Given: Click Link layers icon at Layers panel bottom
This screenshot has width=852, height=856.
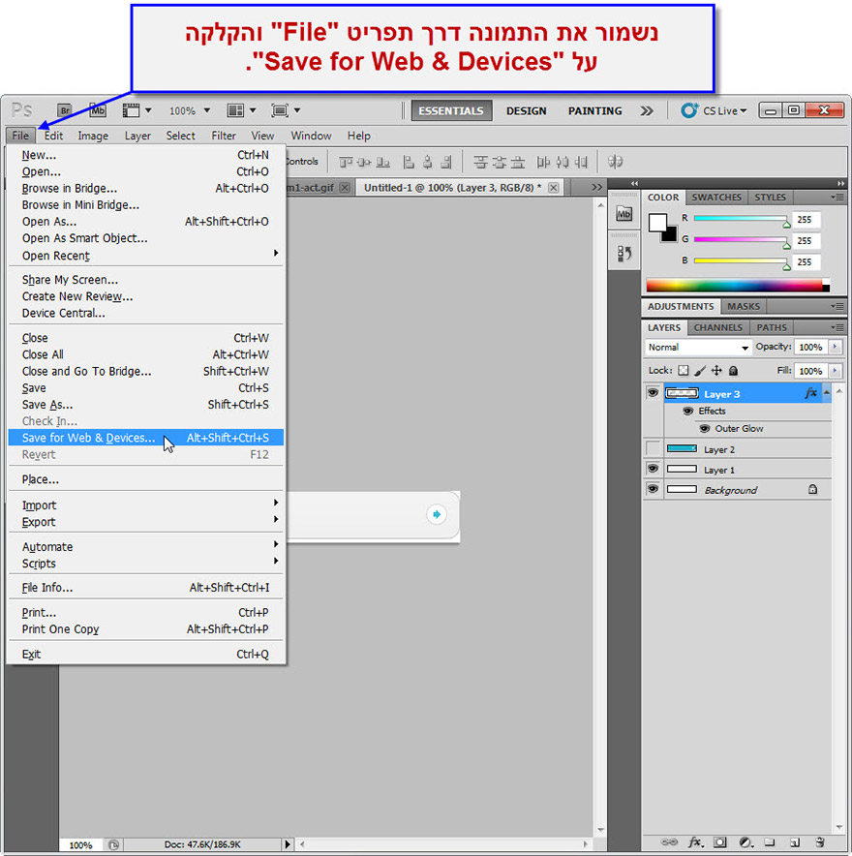Looking at the screenshot, I should [669, 841].
